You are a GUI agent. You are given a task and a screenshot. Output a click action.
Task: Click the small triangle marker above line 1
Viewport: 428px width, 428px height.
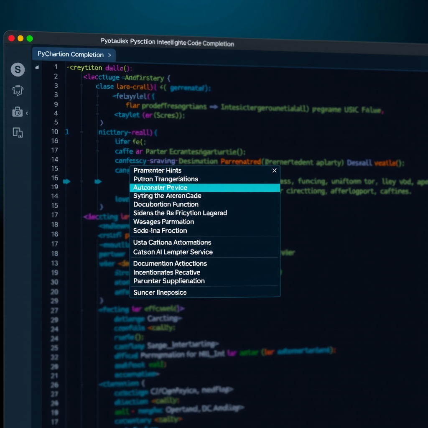coord(37,66)
